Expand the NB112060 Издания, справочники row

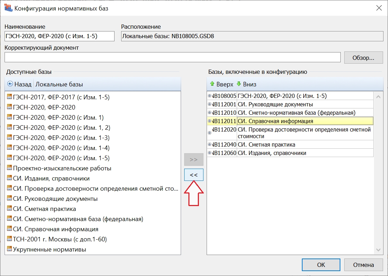(x=210, y=153)
